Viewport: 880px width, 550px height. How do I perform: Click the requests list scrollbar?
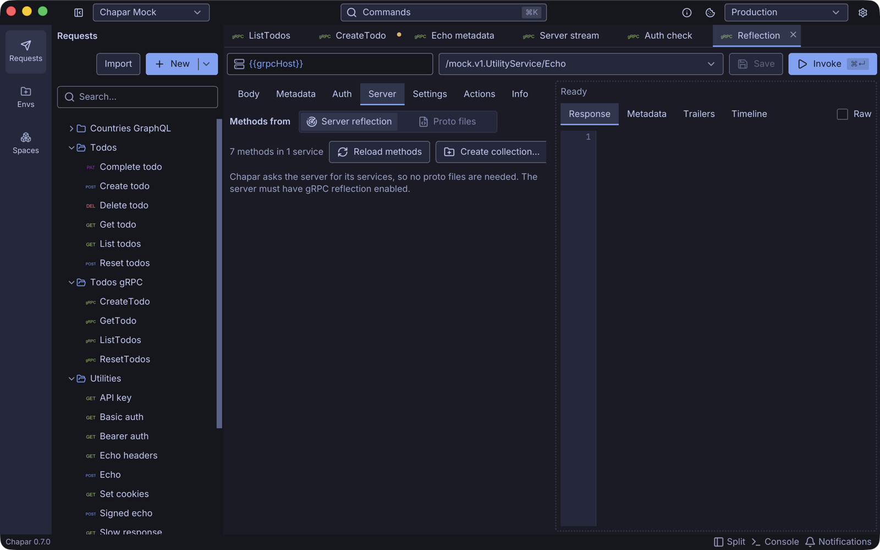click(219, 273)
